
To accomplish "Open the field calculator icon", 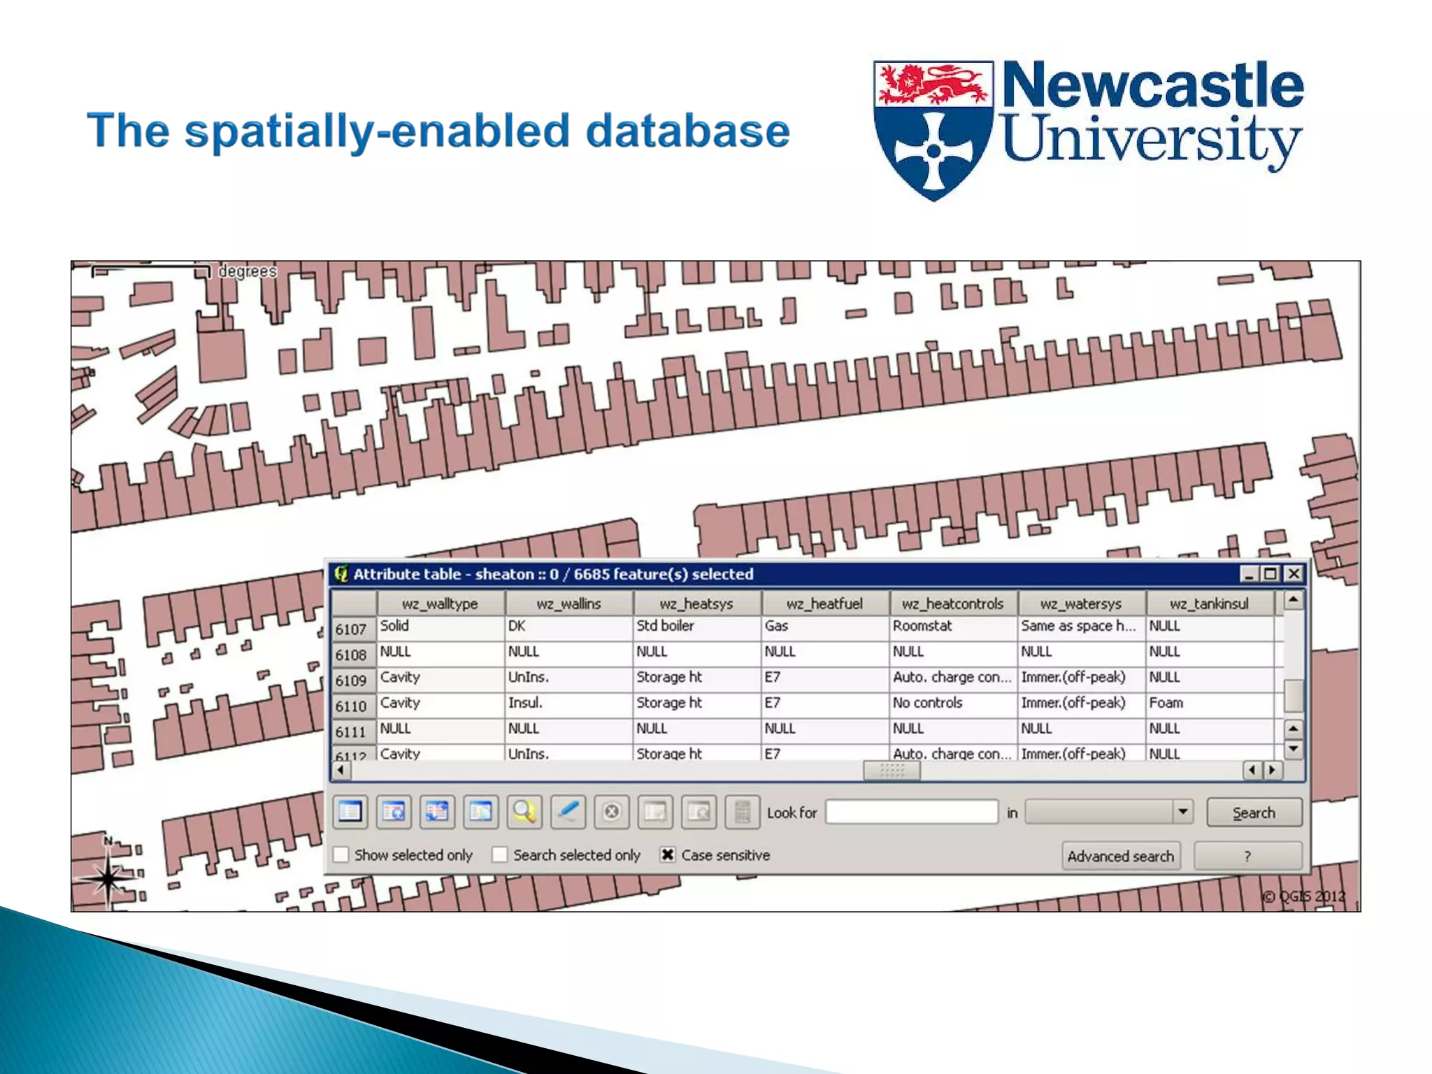I will [x=742, y=812].
